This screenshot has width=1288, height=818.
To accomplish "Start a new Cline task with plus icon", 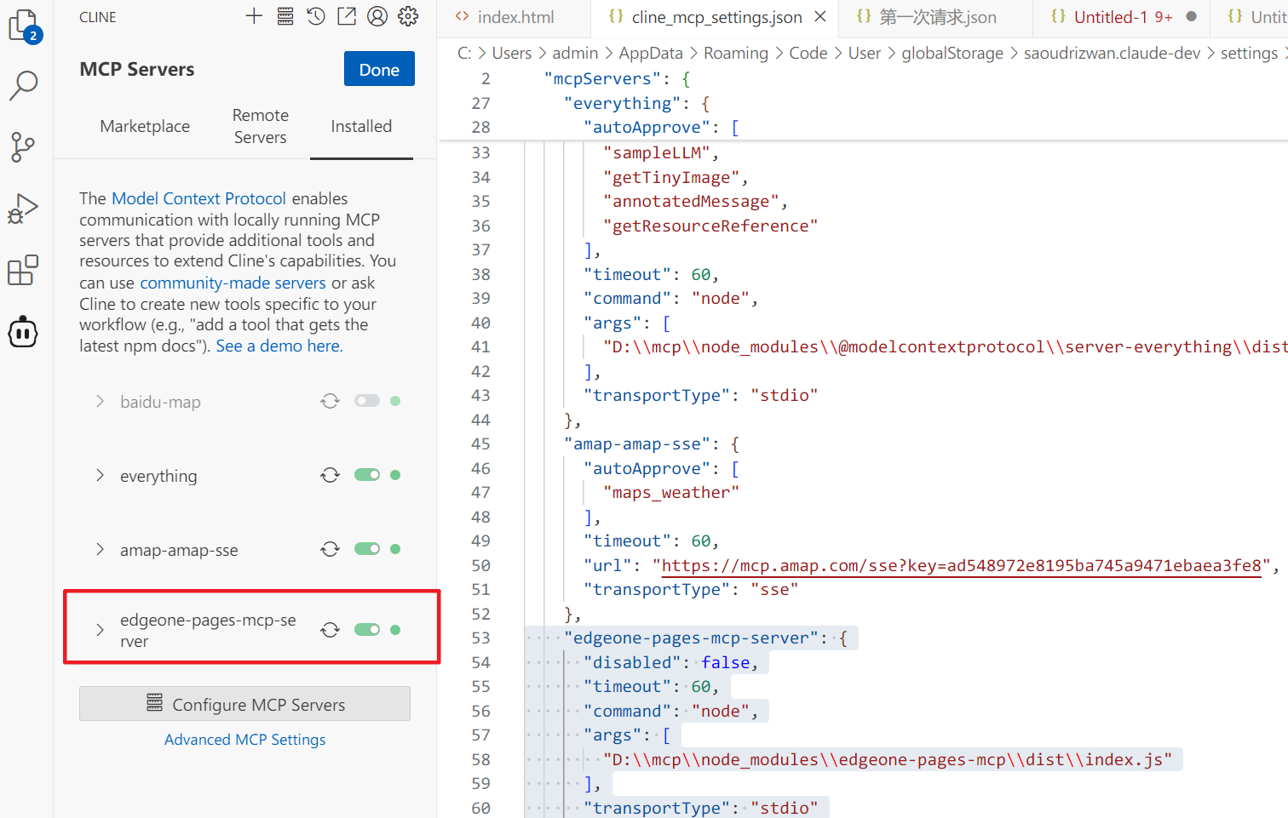I will pyautogui.click(x=254, y=16).
